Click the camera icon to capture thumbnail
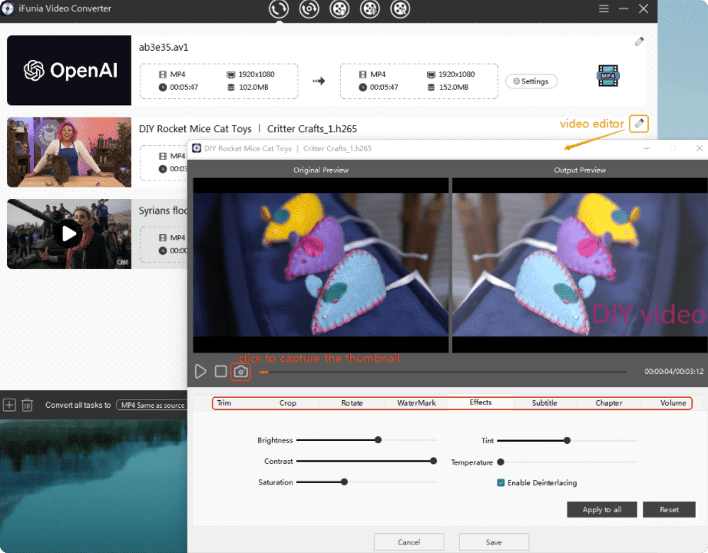Image resolution: width=708 pixels, height=553 pixels. coord(241,372)
